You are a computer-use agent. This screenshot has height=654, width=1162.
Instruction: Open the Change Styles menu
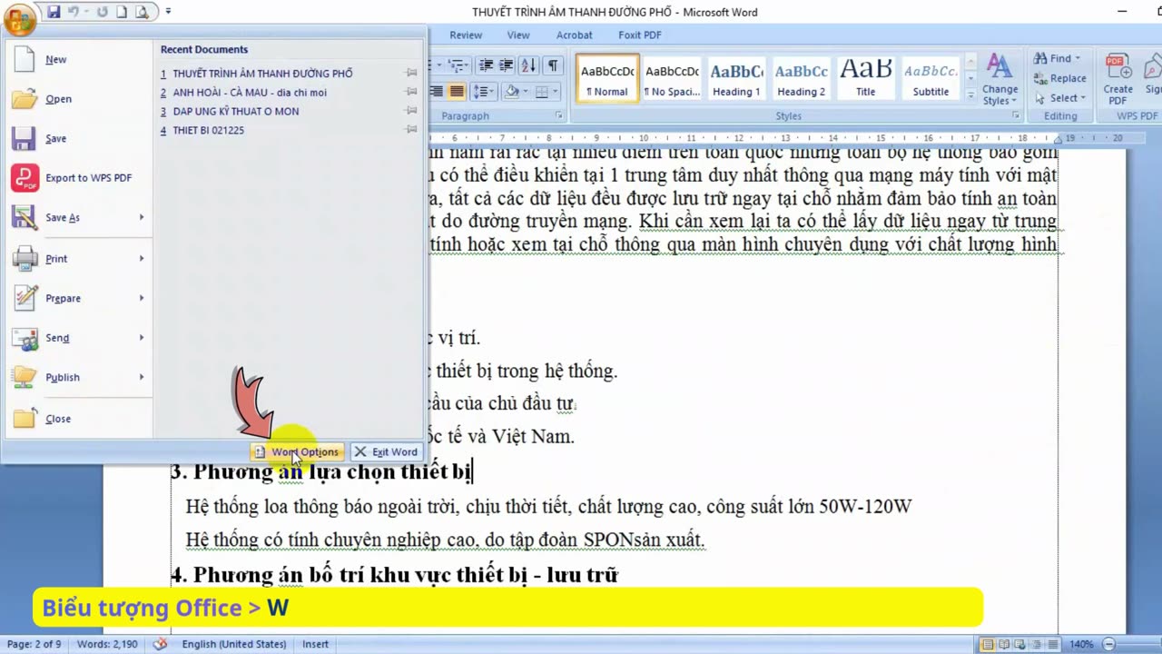[x=1000, y=80]
